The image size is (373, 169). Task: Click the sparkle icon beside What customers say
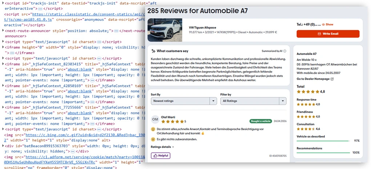click(x=153, y=51)
